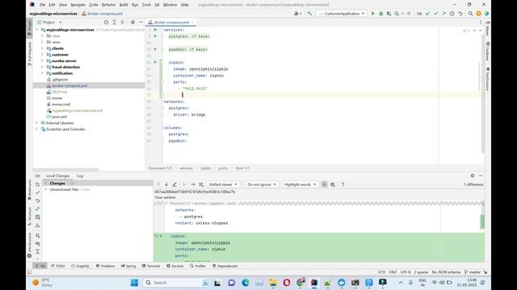The image size is (517, 290).
Task: Compare next file right arrow in diff toolbar
Action: 193,184
